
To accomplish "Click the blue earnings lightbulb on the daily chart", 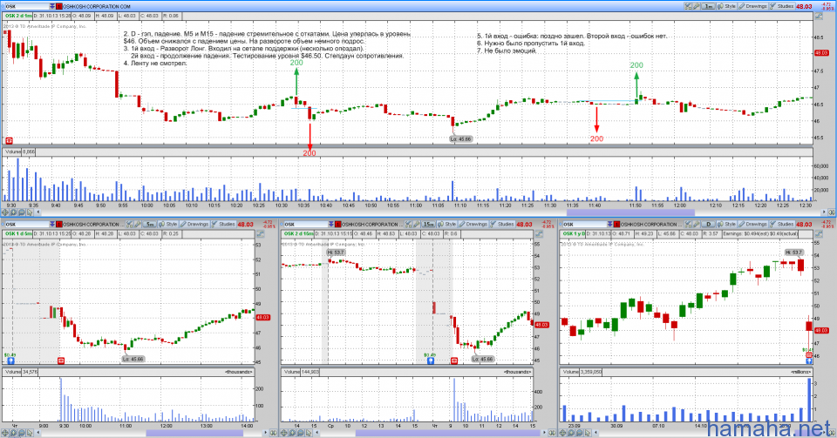I will tap(810, 361).
